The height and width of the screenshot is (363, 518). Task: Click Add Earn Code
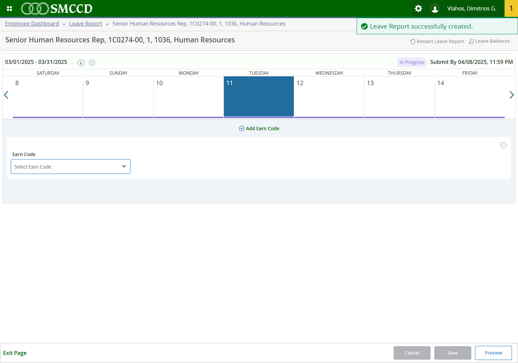(x=259, y=129)
